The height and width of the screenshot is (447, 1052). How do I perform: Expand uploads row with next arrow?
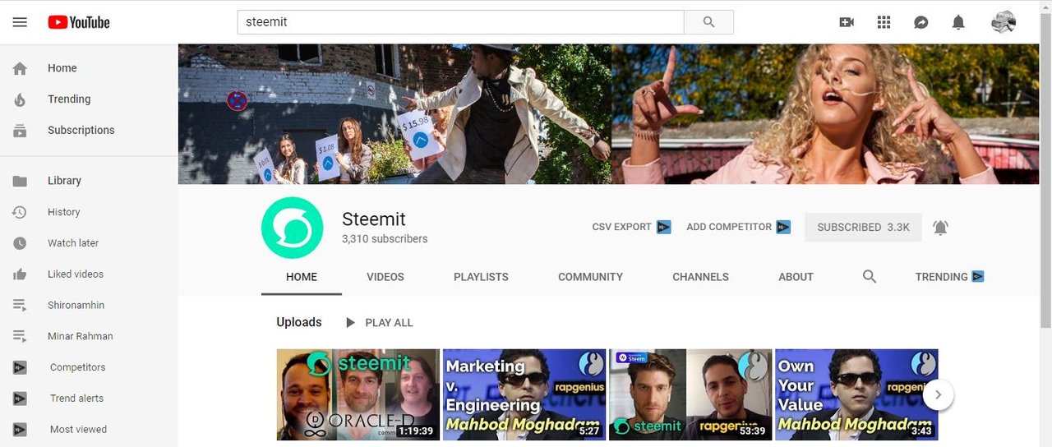click(939, 395)
